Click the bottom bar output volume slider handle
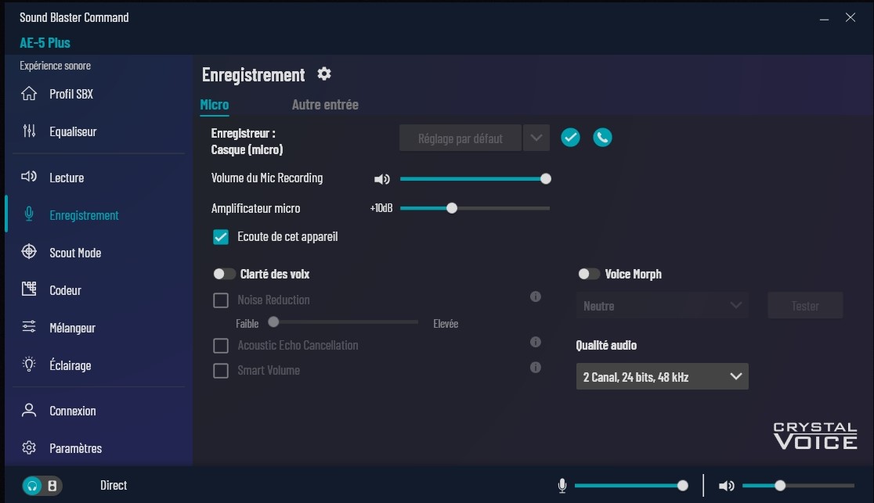This screenshot has width=874, height=503. pos(780,486)
